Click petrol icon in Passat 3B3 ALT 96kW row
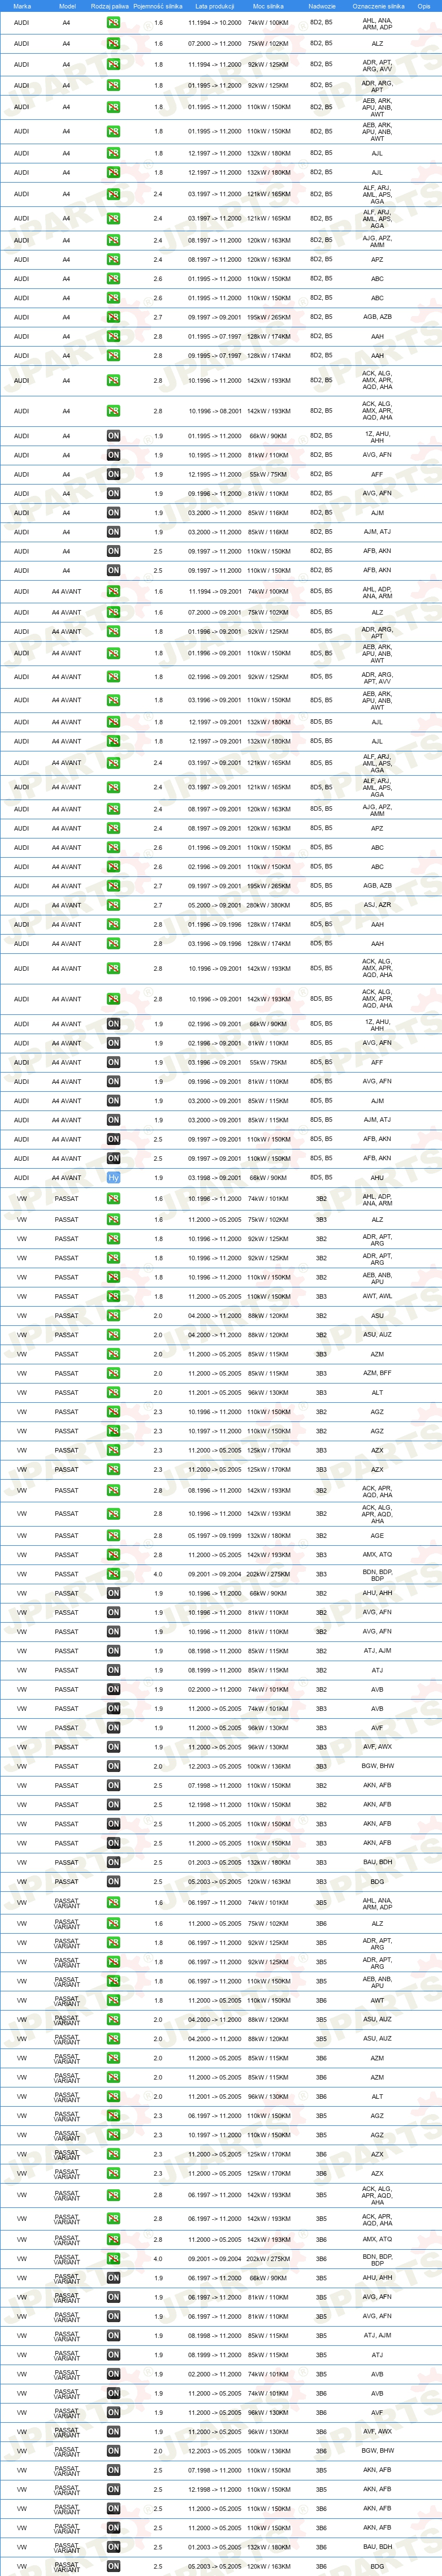 click(x=113, y=1393)
